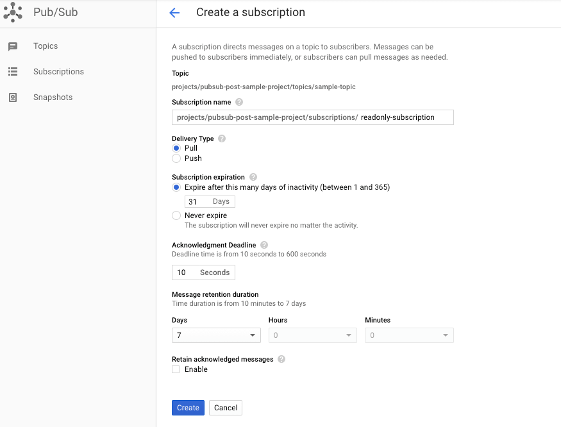Click 'Message retention duration' label

click(x=215, y=294)
